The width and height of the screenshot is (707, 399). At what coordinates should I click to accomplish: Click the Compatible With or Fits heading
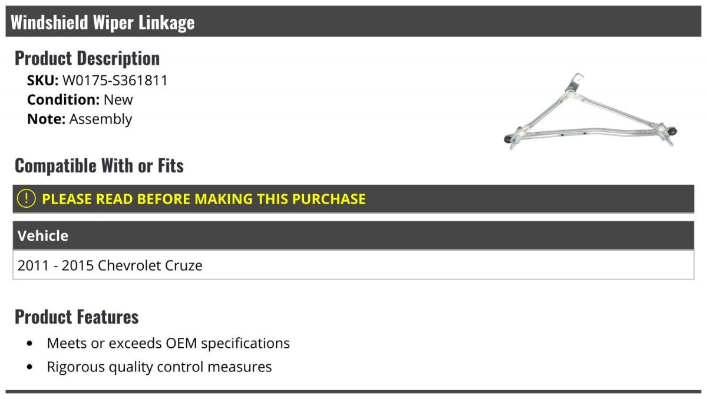point(99,166)
